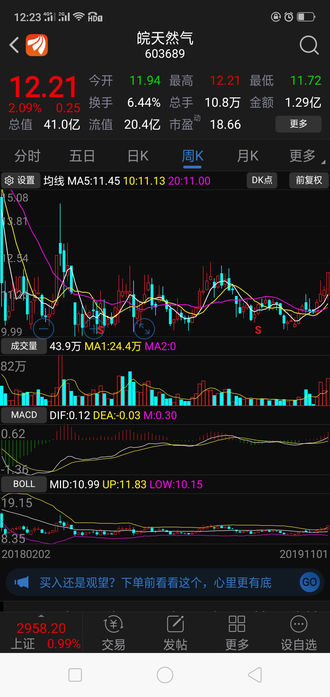
Task: Tap Android recent apps square button
Action: pyautogui.click(x=75, y=675)
